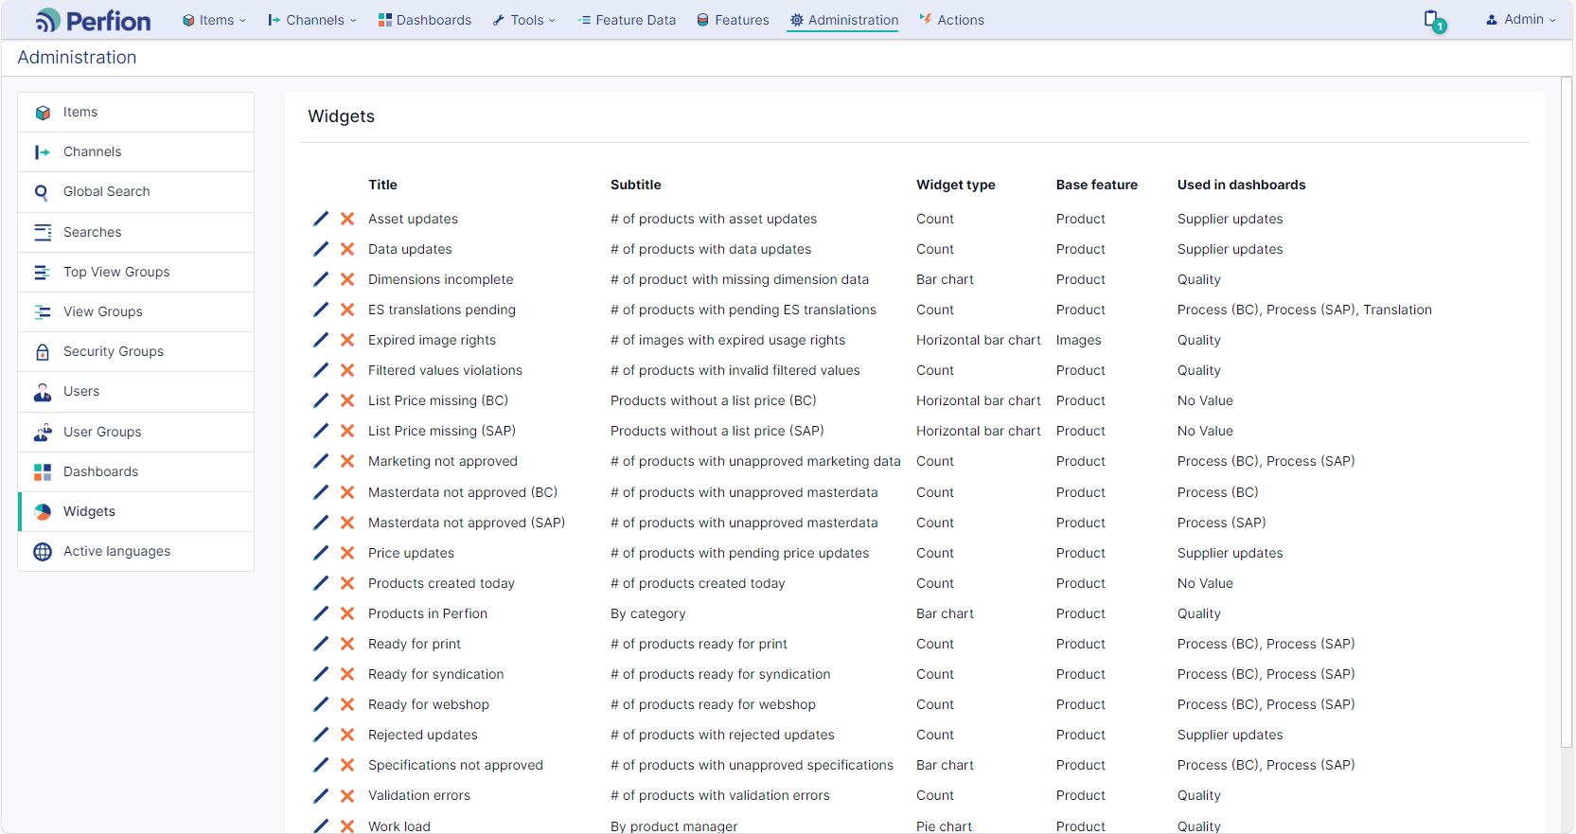The image size is (1576, 834).
Task: Go to Dashboards in top navigation
Action: 425,20
